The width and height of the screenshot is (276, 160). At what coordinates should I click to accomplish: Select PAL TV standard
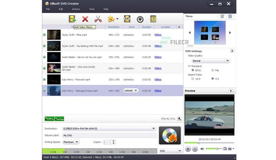(x=213, y=70)
